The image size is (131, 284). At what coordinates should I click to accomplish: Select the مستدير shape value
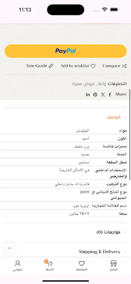pos(84,162)
